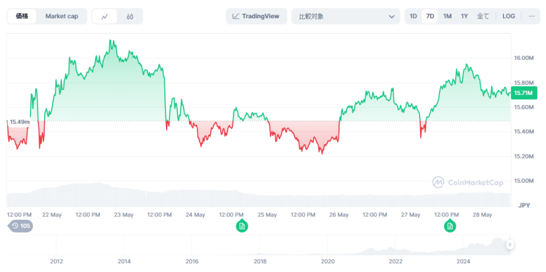Switch to line chart view icon
Screen dimensions: 546x272
(x=105, y=17)
